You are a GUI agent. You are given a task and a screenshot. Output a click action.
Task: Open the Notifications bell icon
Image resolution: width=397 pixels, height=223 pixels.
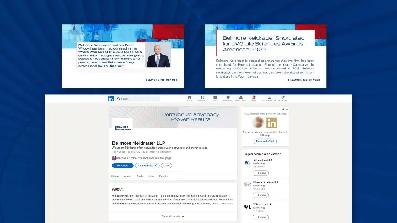pyautogui.click(x=241, y=97)
